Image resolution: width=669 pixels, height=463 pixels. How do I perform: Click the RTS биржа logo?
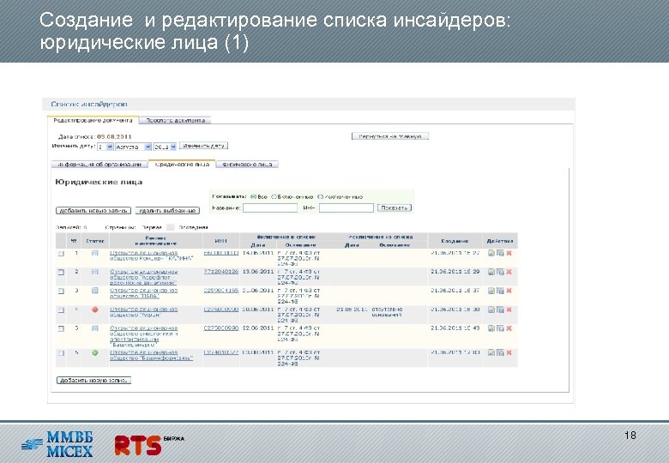149,445
